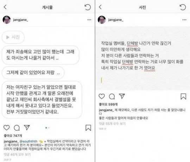
Task: Share the left post via send icon
Action: [x=27, y=127]
